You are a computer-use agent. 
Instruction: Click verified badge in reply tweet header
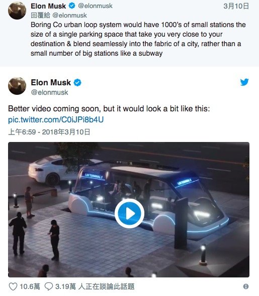(72, 6)
